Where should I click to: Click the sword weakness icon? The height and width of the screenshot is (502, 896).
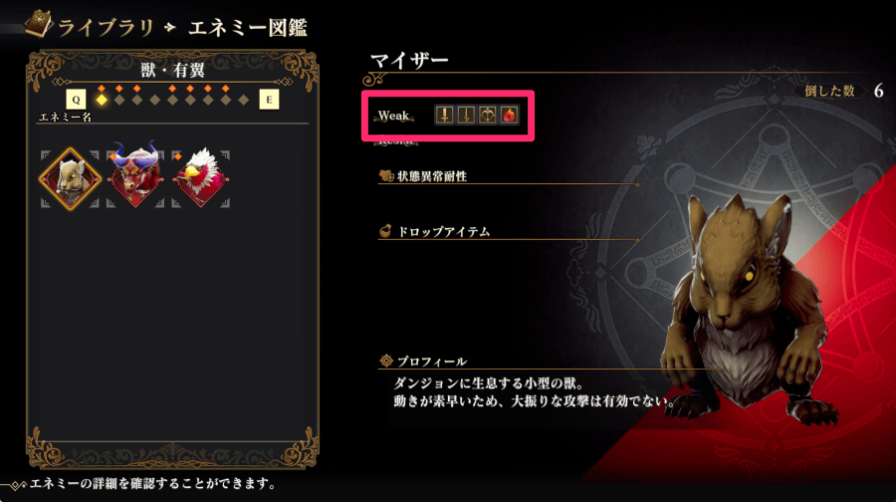[x=444, y=115]
